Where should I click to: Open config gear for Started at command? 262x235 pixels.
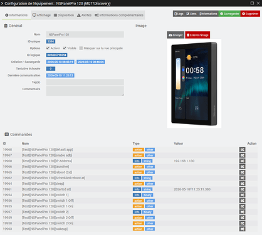(242, 189)
